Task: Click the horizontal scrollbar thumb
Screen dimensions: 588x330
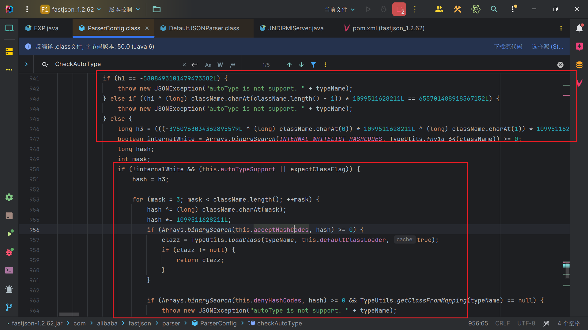Action: point(69,314)
